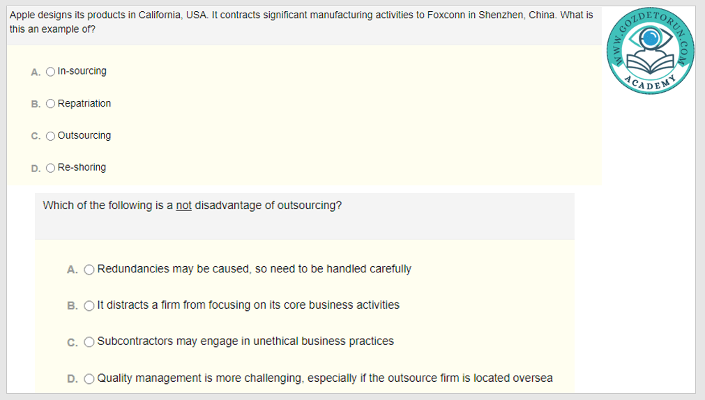Click the ACADEMY ribbon on the logo
705x400 pixels.
click(651, 82)
